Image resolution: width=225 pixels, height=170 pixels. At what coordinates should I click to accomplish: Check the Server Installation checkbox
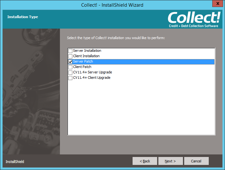click(x=70, y=51)
